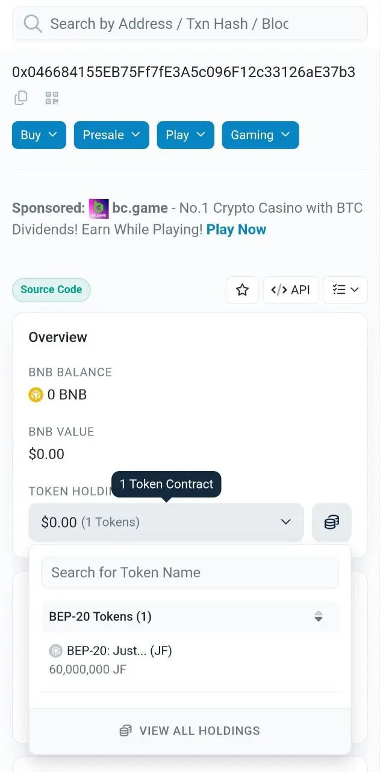Click the API button
380x772 pixels.
tap(291, 290)
